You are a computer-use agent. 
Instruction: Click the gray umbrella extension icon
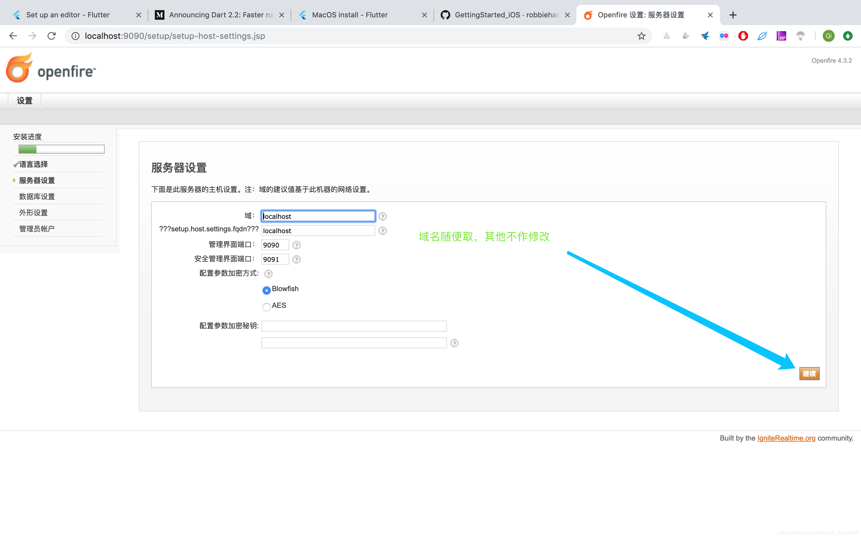coord(800,36)
